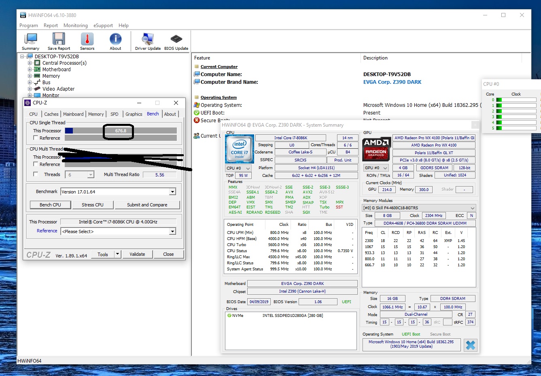Image resolution: width=541 pixels, height=376 pixels.
Task: Click the Motherboard tree icon
Action: (x=37, y=70)
